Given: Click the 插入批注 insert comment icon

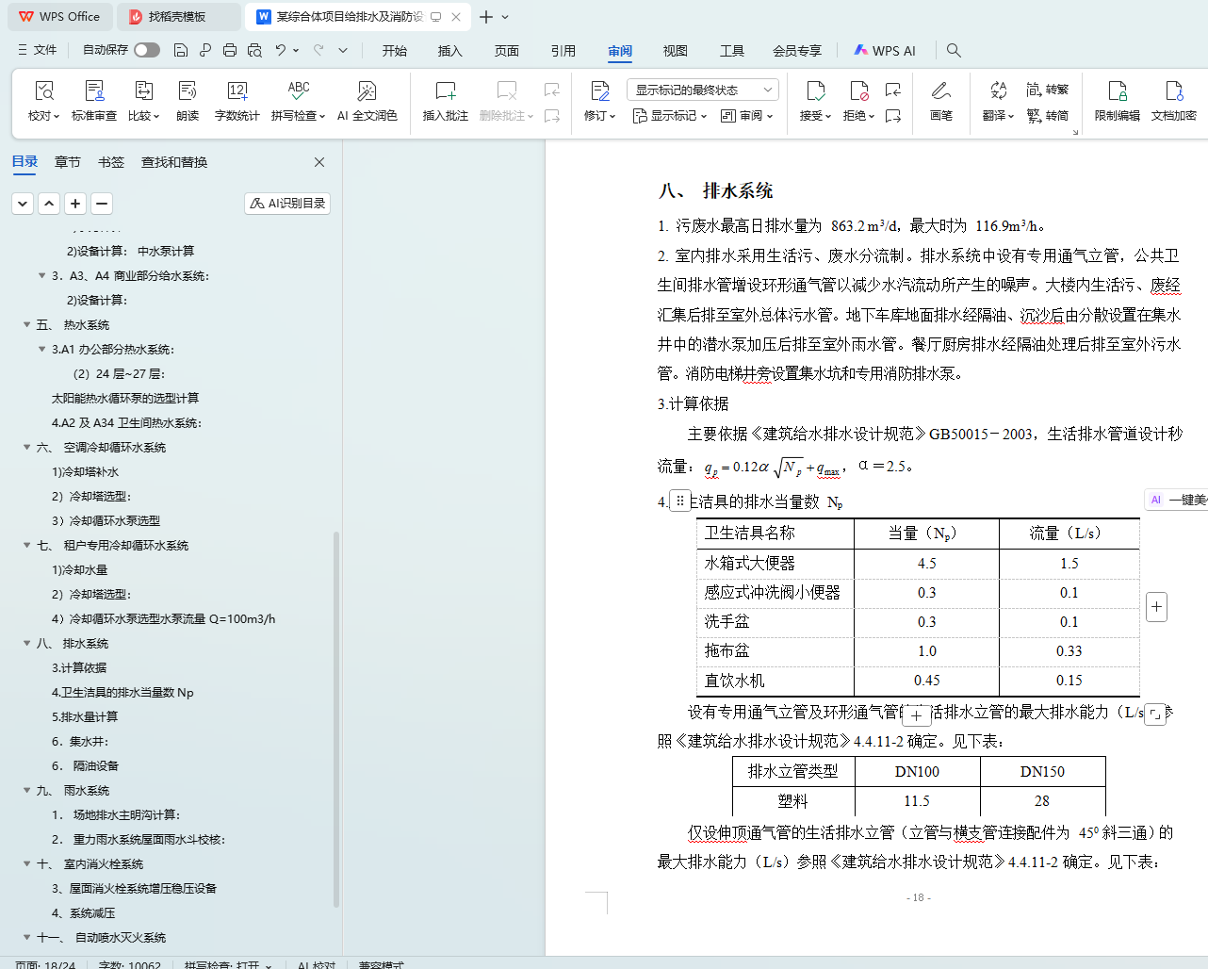Looking at the screenshot, I should pyautogui.click(x=445, y=91).
